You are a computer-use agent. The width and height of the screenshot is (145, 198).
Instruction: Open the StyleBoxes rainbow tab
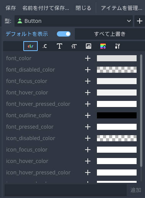[x=103, y=46]
